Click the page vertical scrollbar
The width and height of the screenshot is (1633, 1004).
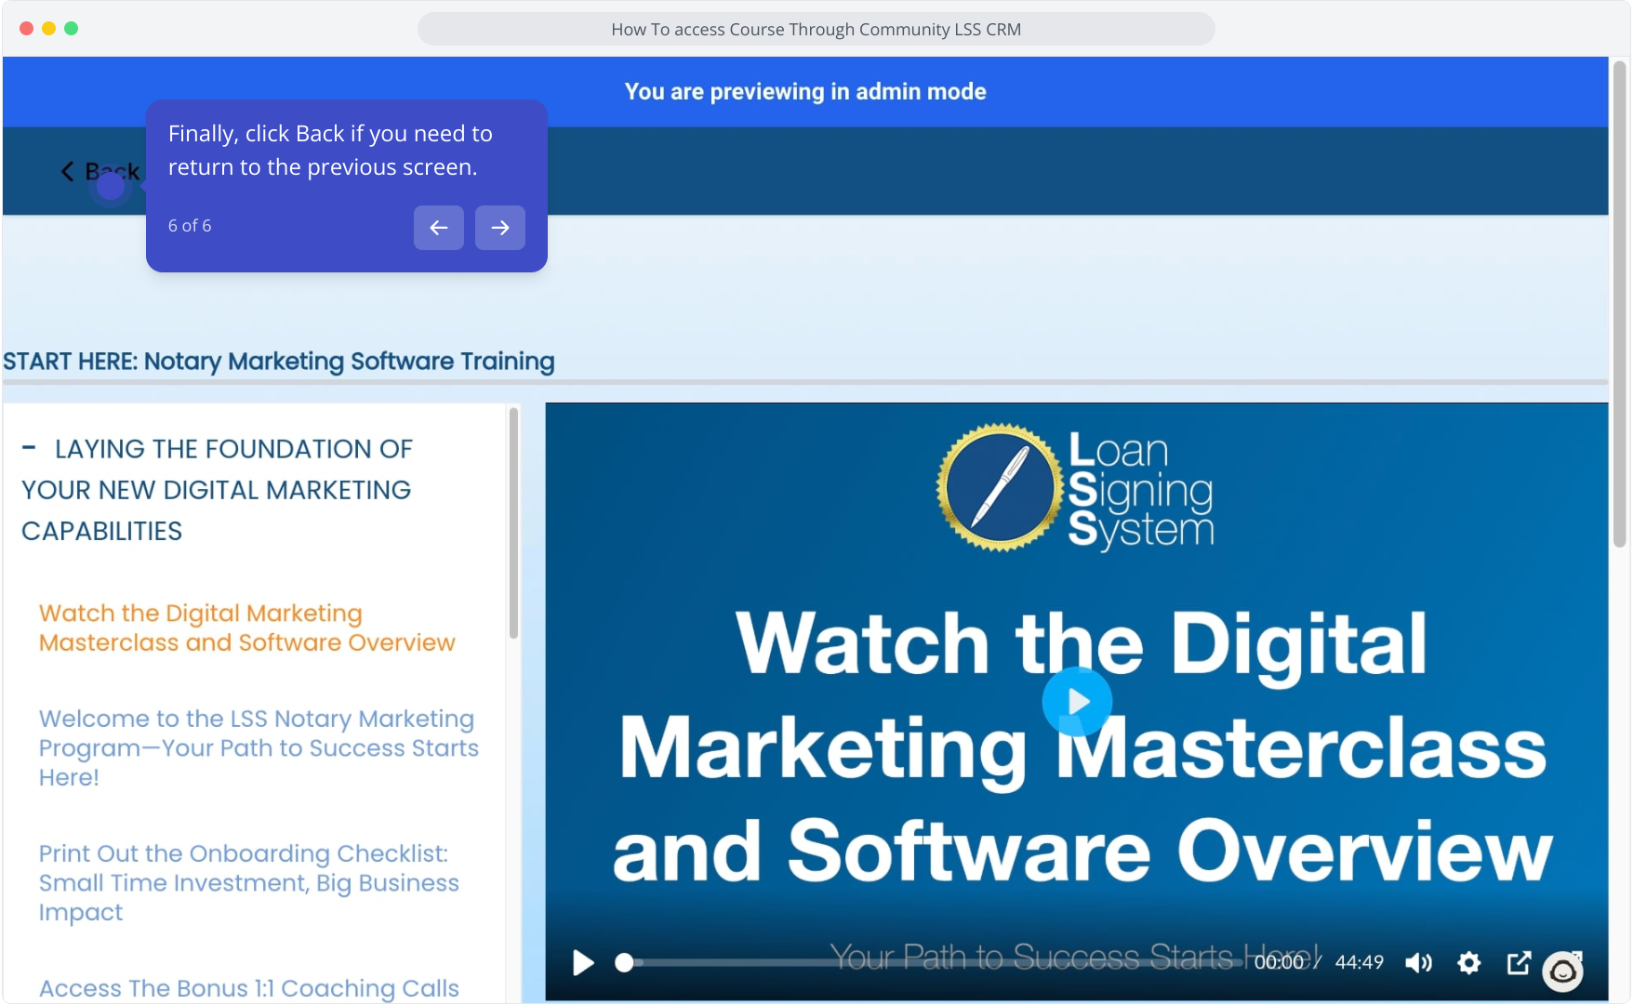pyautogui.click(x=1620, y=304)
